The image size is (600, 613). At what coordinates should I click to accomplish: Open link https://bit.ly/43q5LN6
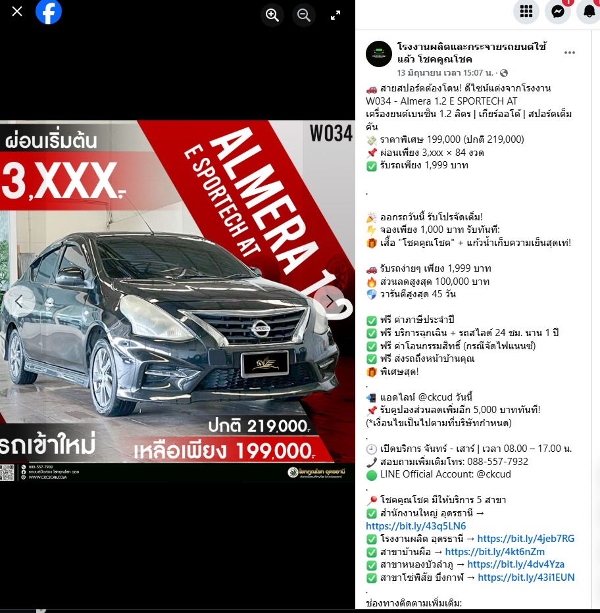pyautogui.click(x=416, y=526)
